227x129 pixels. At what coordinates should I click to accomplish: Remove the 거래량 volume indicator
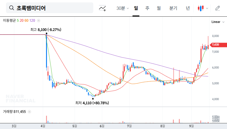pos(29,112)
